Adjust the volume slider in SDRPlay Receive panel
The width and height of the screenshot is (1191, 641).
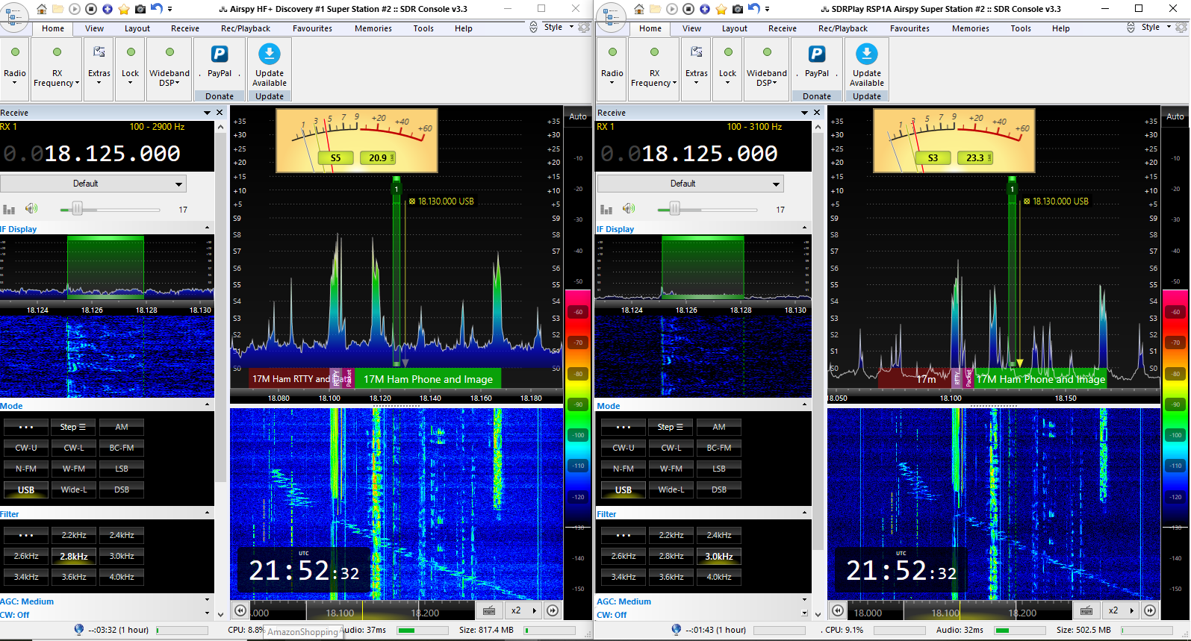pyautogui.click(x=707, y=210)
